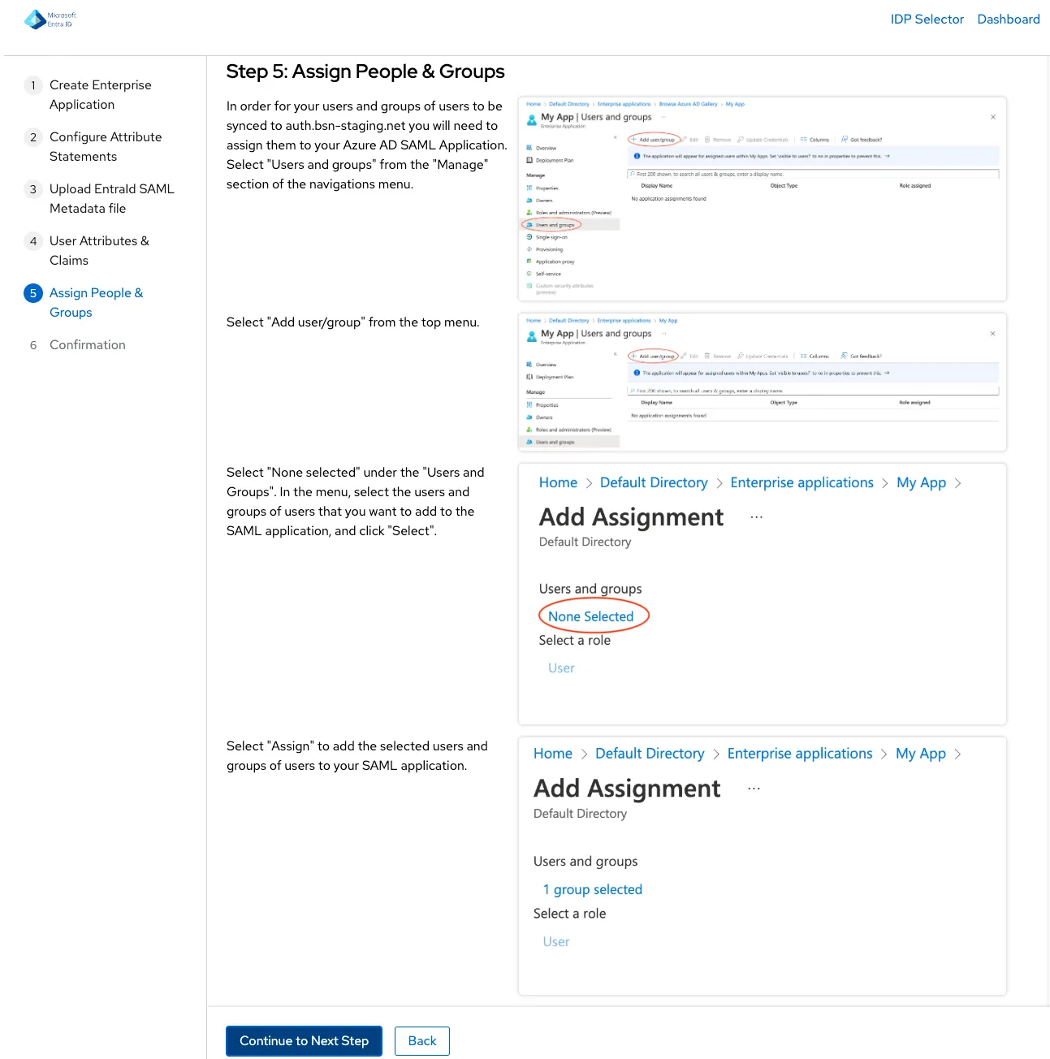
Task: Open screenshot highlighting Users and groups menu
Action: pos(762,199)
